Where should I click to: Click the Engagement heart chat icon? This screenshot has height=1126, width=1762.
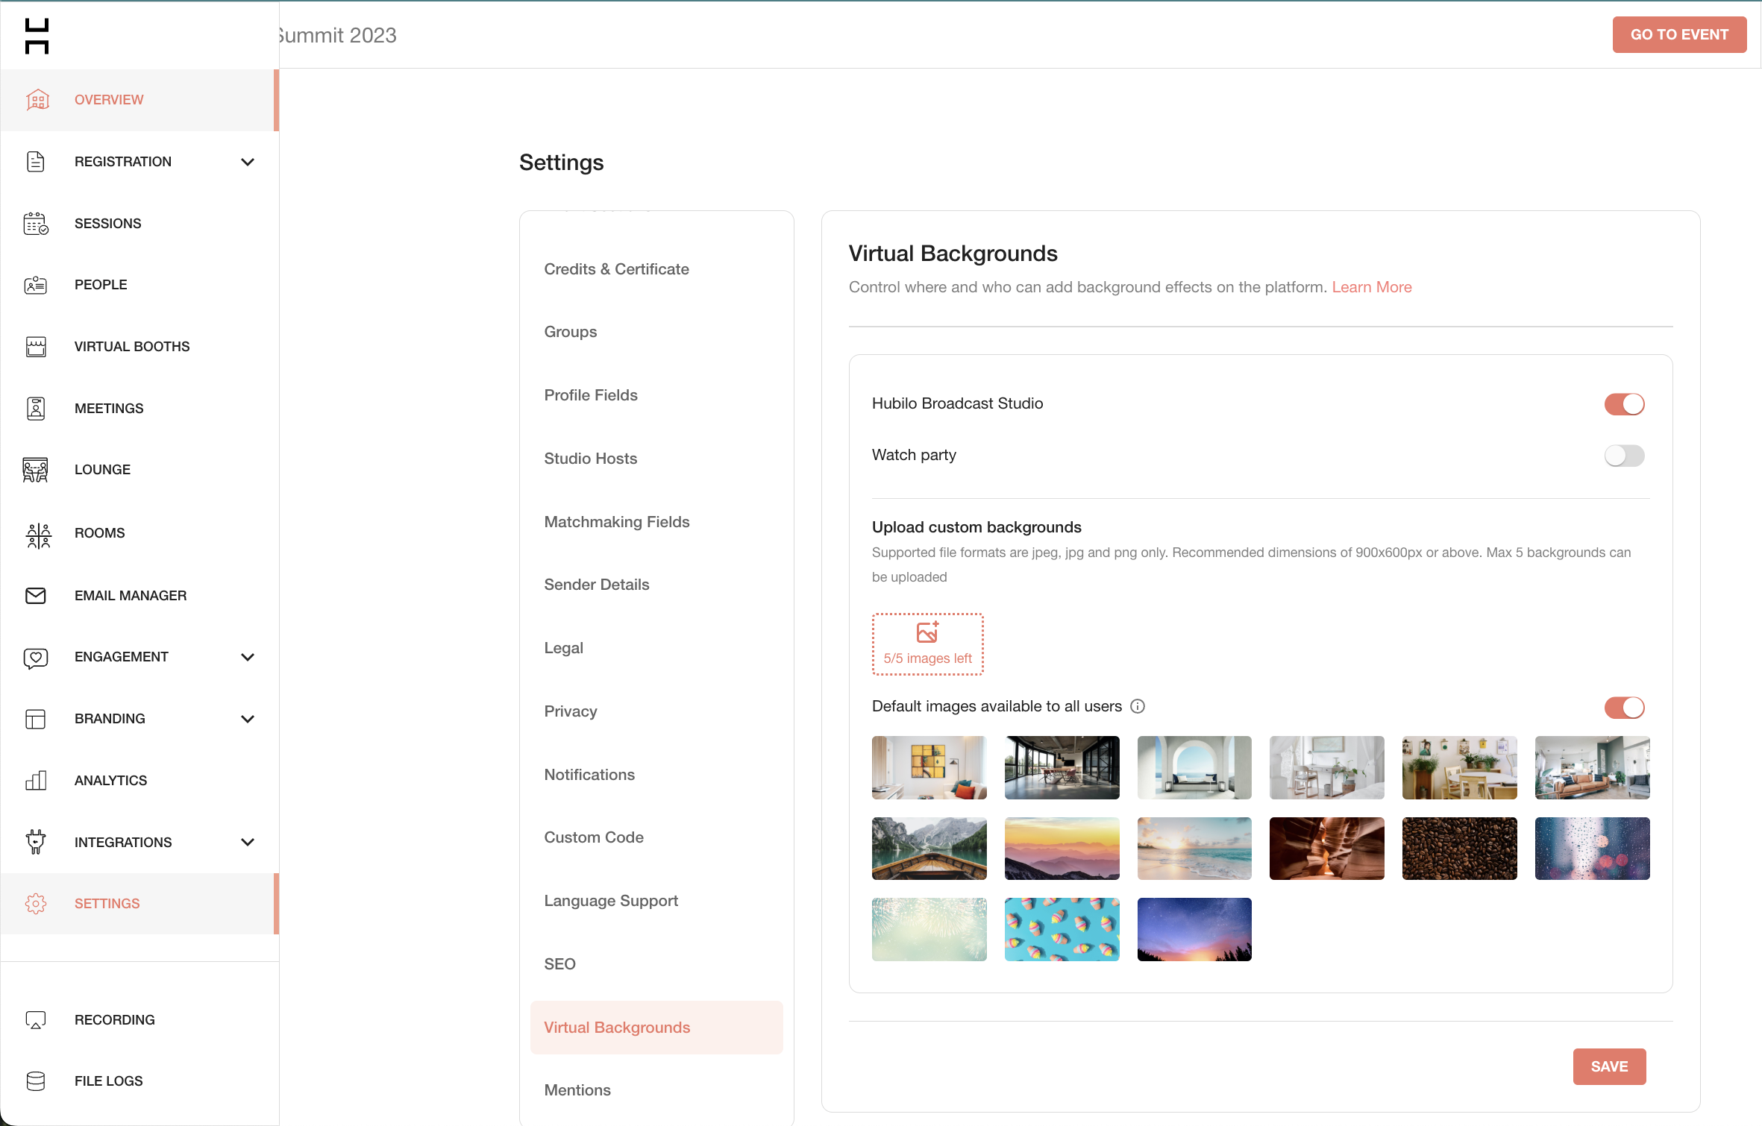(36, 658)
